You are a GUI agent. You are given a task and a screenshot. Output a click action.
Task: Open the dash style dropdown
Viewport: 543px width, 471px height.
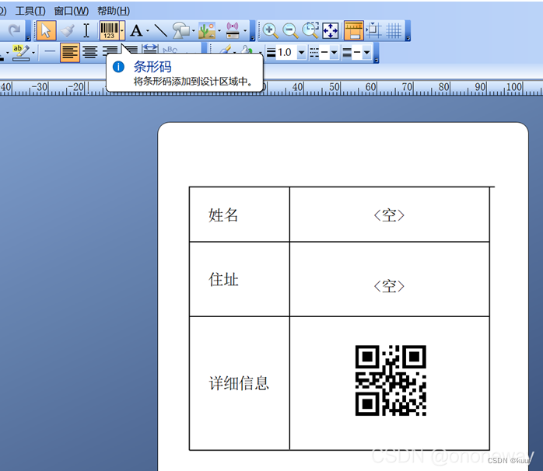[334, 53]
